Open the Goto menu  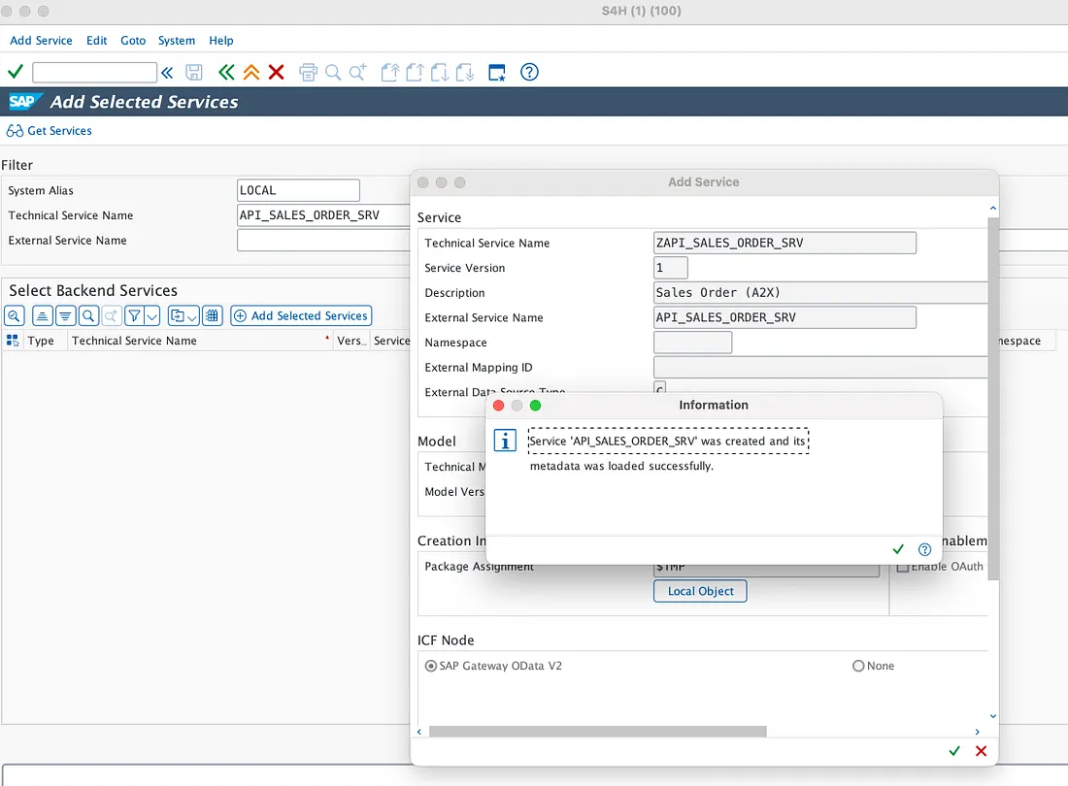133,41
